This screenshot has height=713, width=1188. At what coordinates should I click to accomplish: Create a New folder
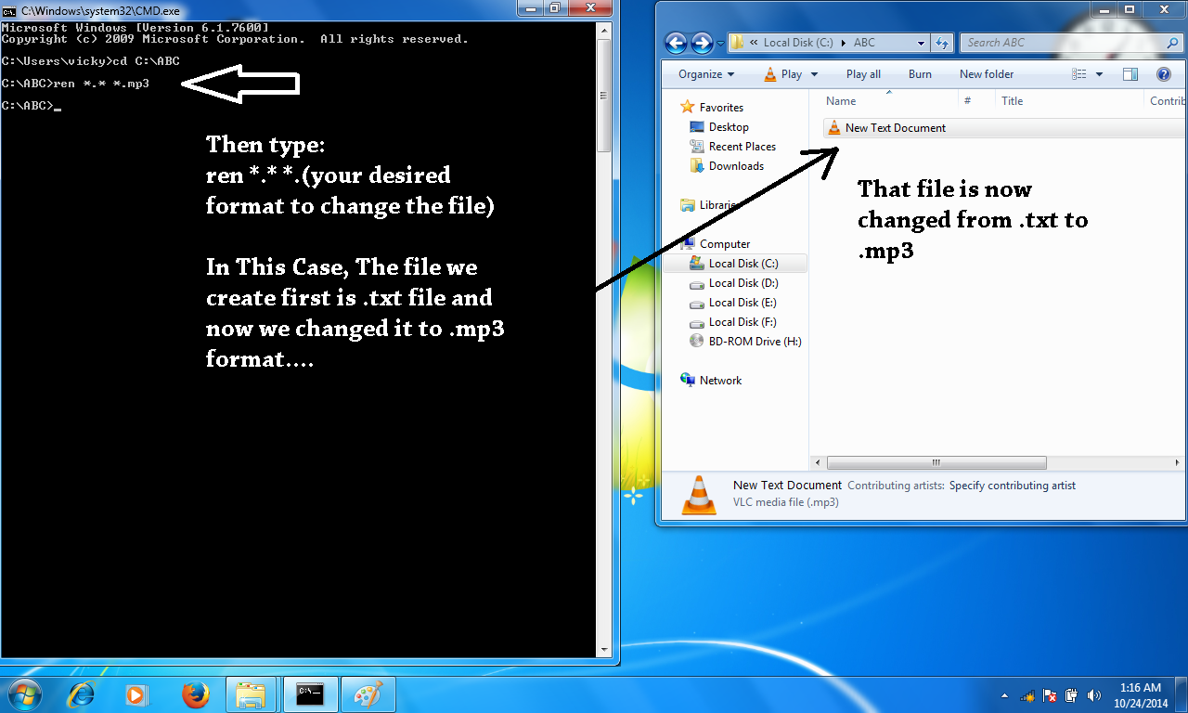tap(987, 74)
